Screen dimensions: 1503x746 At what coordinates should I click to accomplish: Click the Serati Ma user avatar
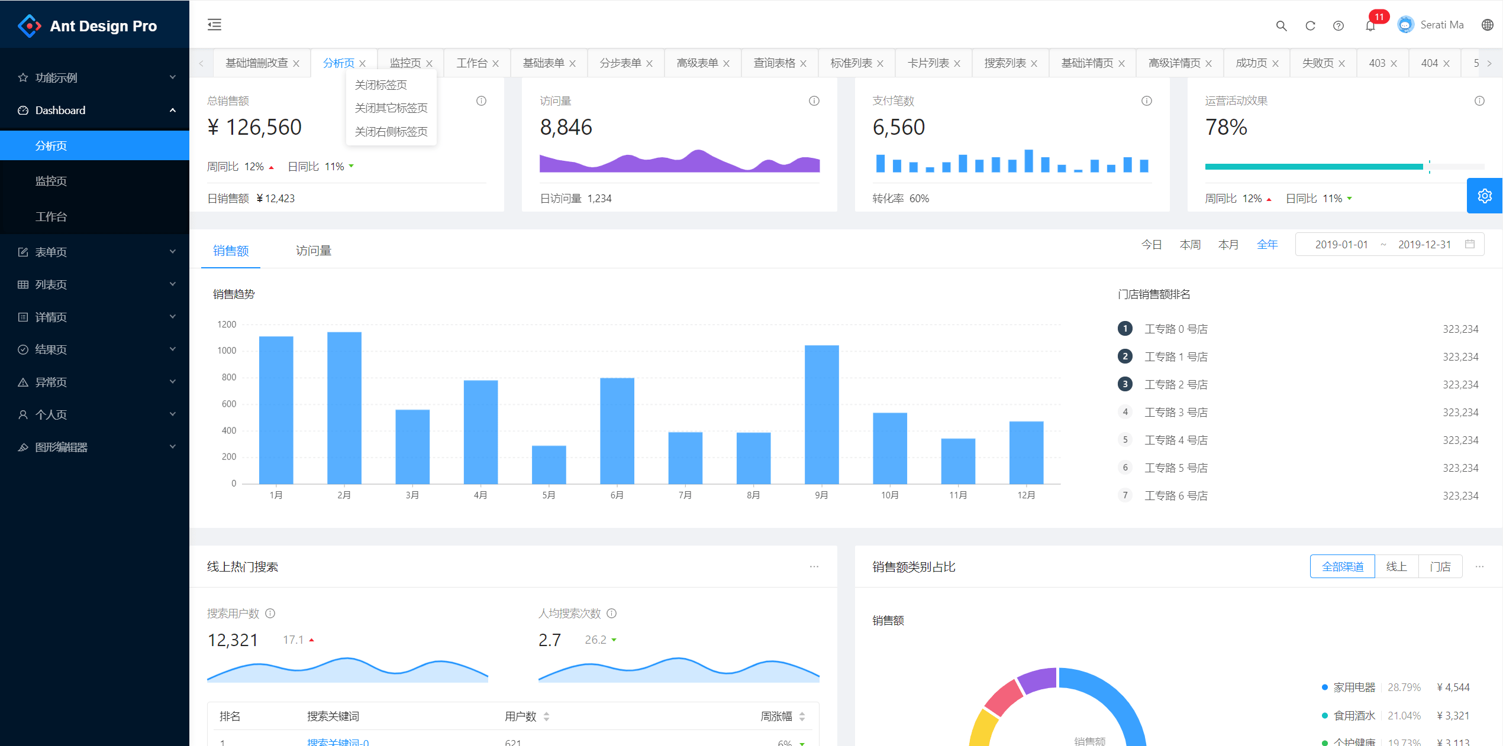(1405, 25)
